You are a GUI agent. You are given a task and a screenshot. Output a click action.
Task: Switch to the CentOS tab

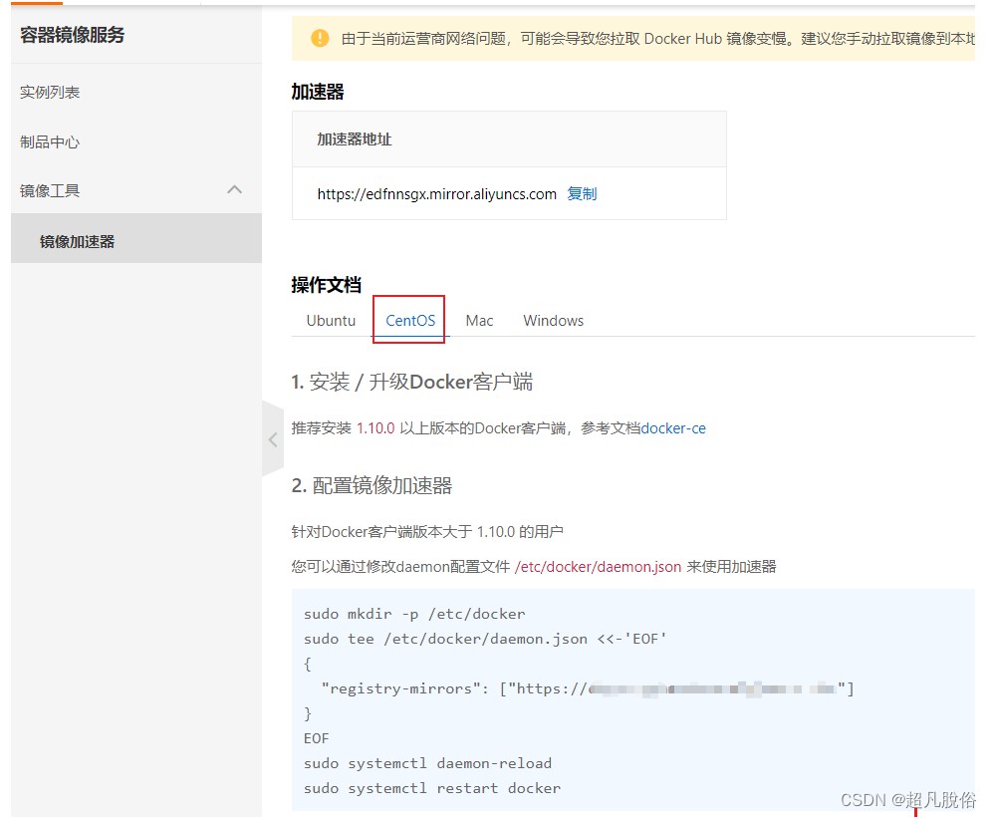(410, 321)
